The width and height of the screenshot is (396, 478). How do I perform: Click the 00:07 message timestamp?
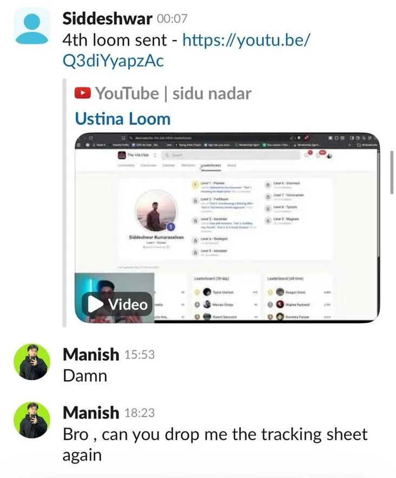(172, 19)
